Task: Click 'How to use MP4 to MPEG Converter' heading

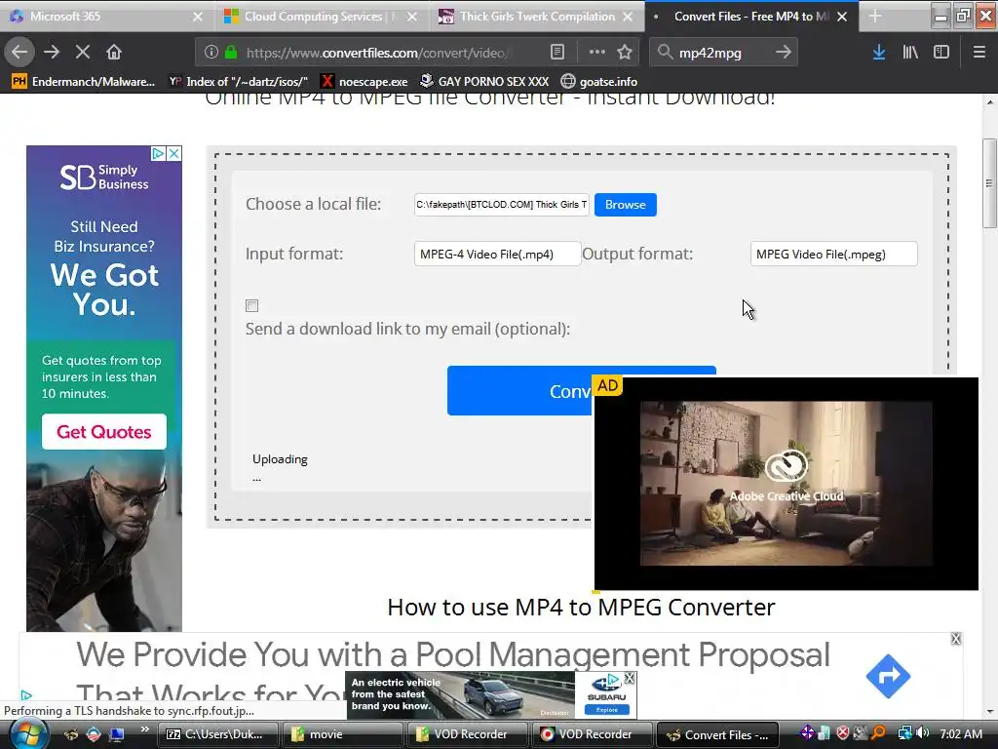Action: (581, 607)
